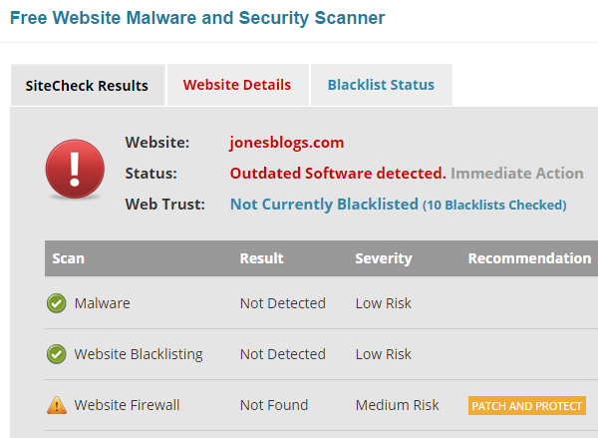Click the Severity column header
The image size is (598, 438).
pos(384,258)
